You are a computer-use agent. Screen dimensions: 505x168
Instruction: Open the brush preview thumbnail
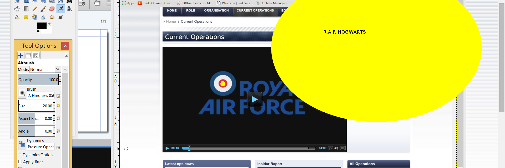22,93
